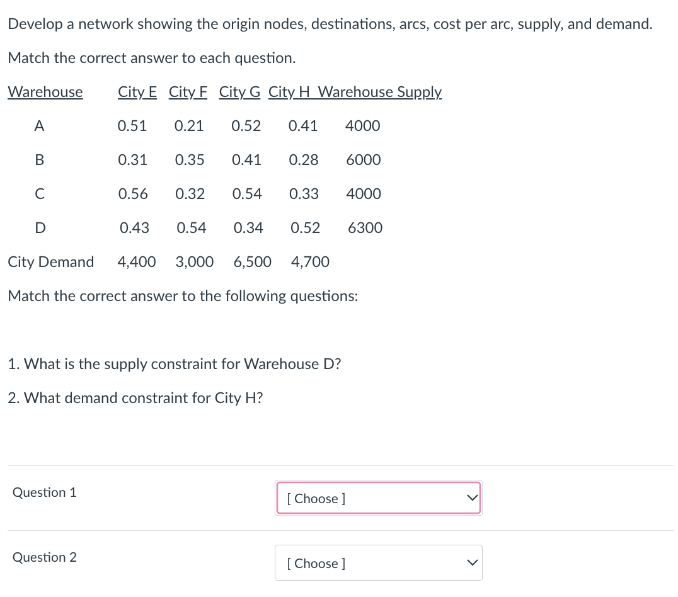Open the Question 2 answer dropdown
This screenshot has height=597, width=678.
[378, 562]
